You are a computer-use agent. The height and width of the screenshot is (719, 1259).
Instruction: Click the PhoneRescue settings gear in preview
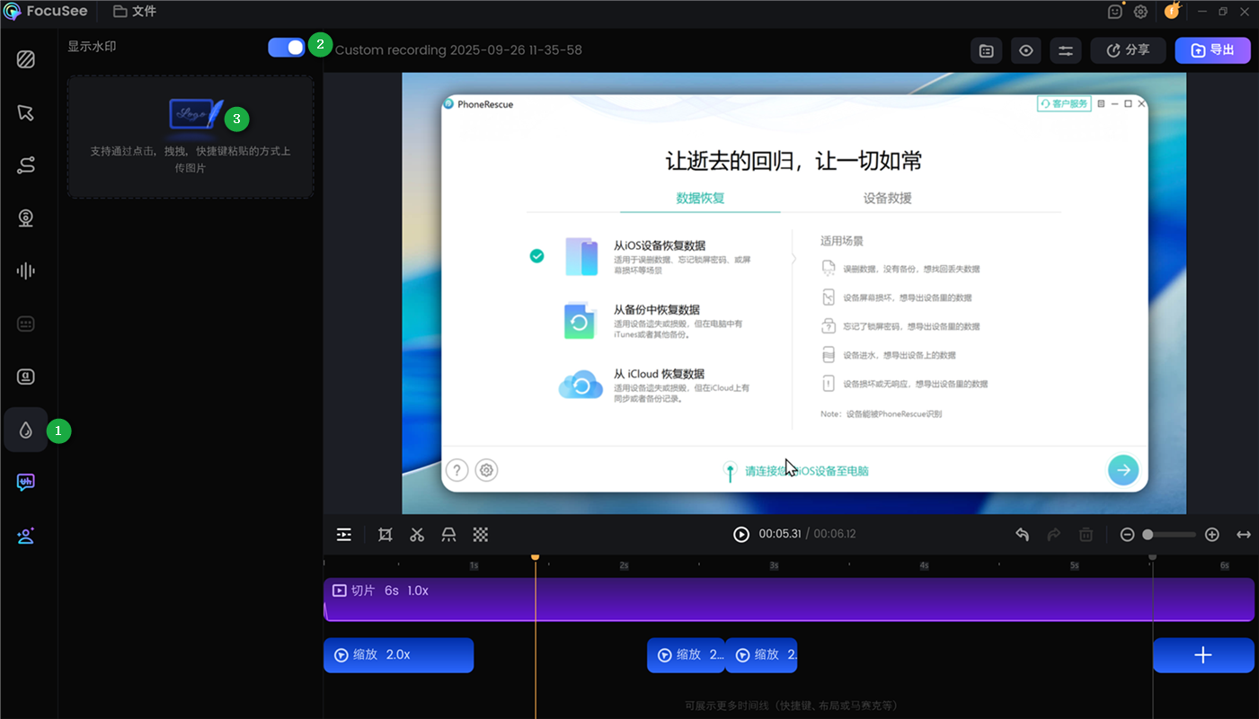486,470
